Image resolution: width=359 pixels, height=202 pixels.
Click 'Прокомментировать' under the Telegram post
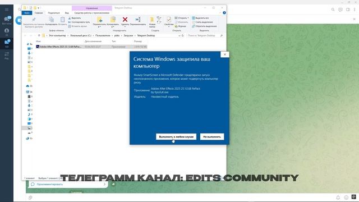(x=68, y=184)
